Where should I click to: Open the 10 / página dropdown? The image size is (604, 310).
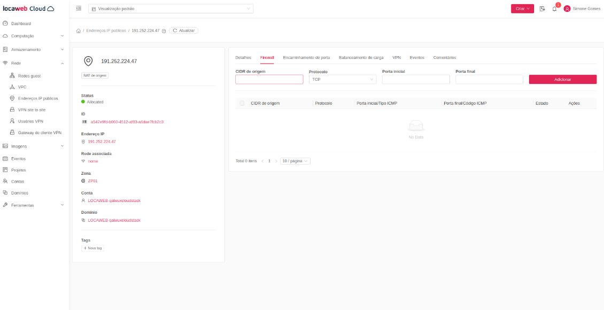[295, 161]
